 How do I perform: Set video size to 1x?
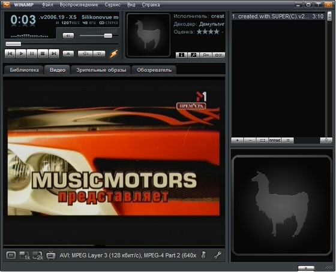(x=25, y=255)
